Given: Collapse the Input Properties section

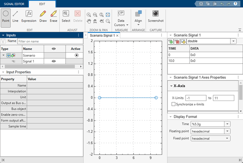Looking at the screenshot, I should click(x=3, y=72).
